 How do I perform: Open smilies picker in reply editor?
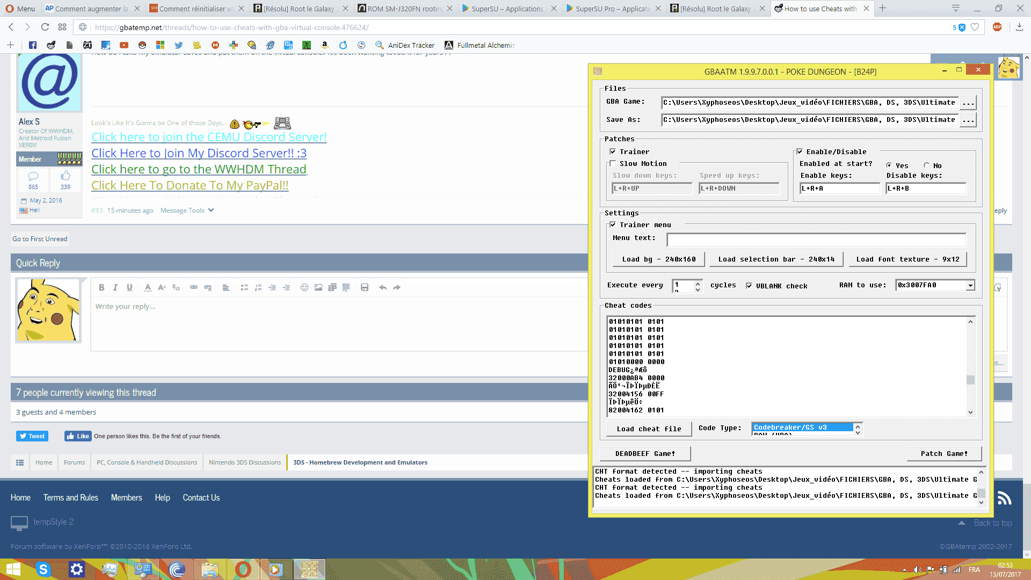pyautogui.click(x=304, y=287)
